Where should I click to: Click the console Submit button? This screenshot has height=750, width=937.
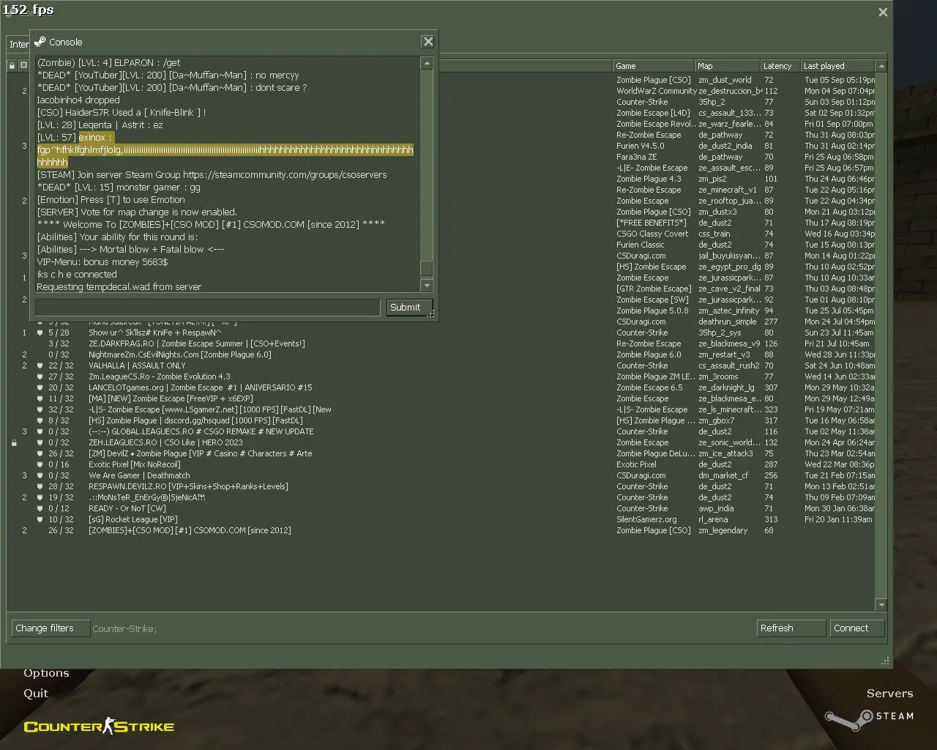[x=409, y=308]
